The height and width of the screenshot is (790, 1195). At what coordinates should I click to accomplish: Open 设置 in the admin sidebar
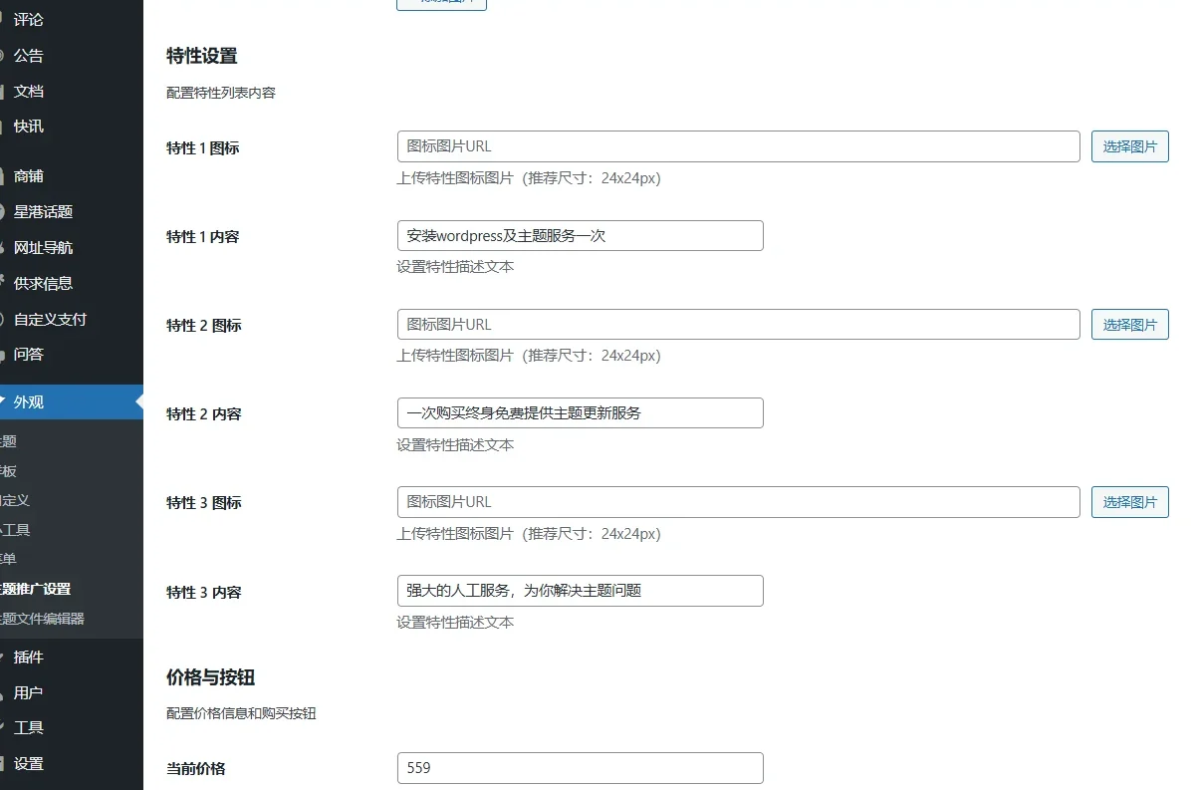coord(28,764)
